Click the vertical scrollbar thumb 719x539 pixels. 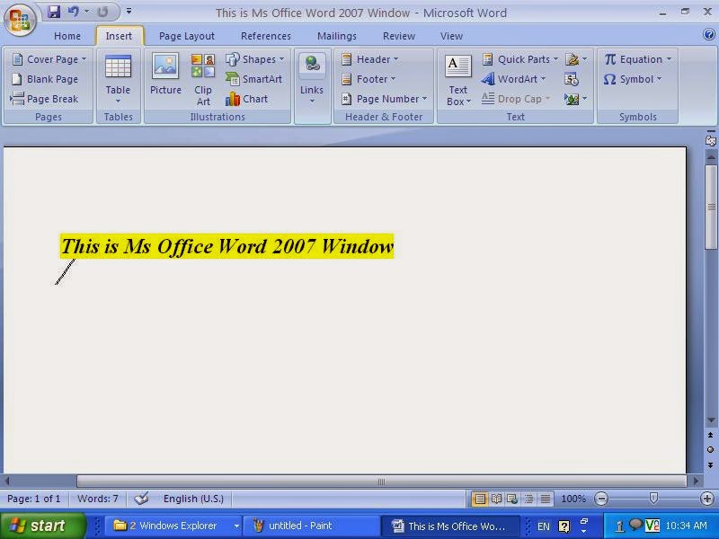711,208
